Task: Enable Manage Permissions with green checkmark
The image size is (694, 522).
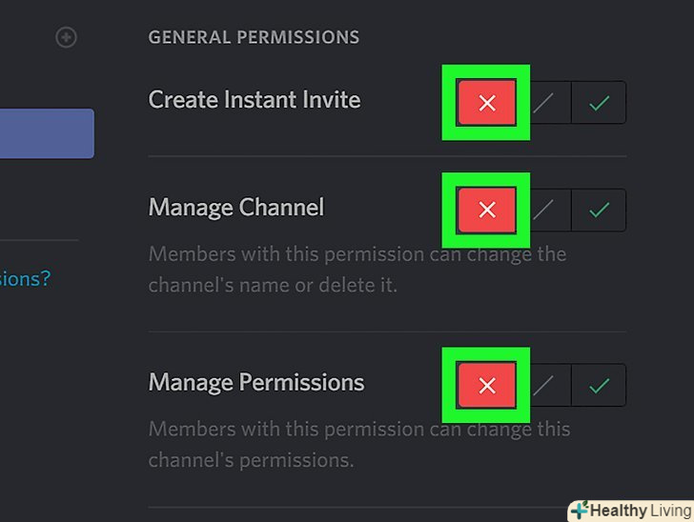Action: (599, 386)
